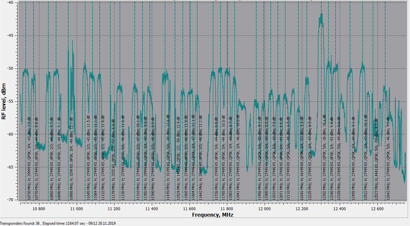Click the 'Frequency, MHz' axis title

[x=213, y=215]
